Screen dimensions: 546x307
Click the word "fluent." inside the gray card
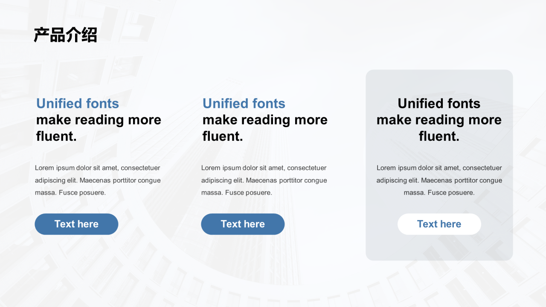pyautogui.click(x=439, y=136)
